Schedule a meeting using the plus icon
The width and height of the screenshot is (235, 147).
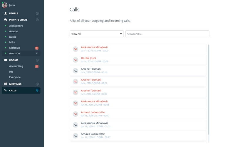37,84
